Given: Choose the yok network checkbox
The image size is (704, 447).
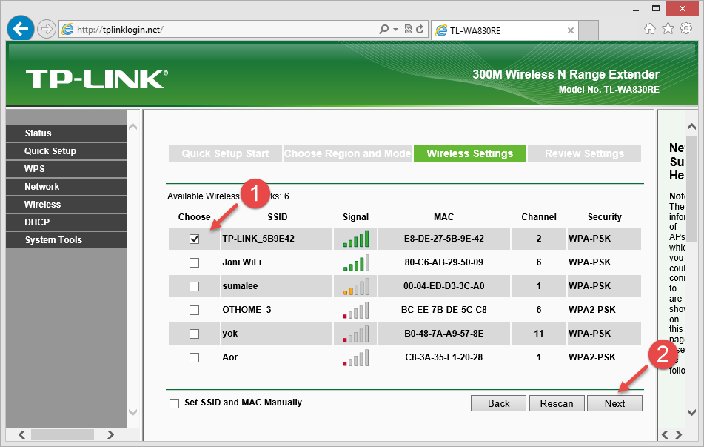Looking at the screenshot, I should (x=194, y=334).
